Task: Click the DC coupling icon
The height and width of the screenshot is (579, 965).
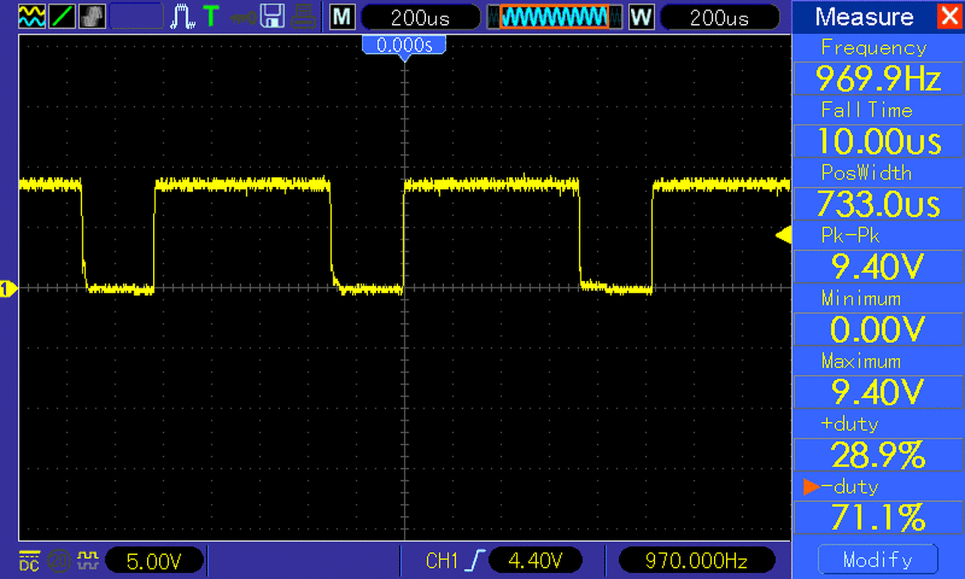Action: point(29,559)
